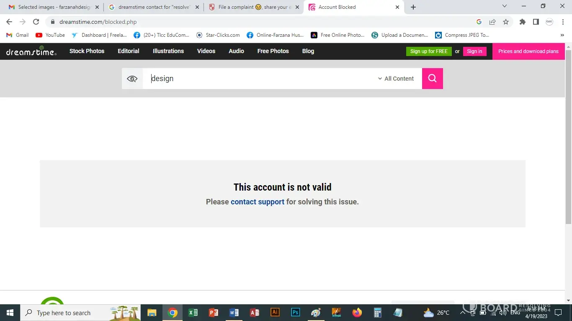The width and height of the screenshot is (572, 321).
Task: Open Word from the taskbar
Action: (x=234, y=313)
